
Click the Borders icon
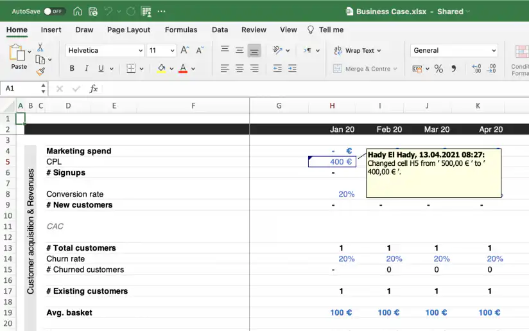pos(131,69)
